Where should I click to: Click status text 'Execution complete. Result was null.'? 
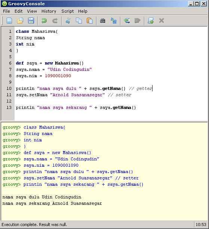point(34,225)
